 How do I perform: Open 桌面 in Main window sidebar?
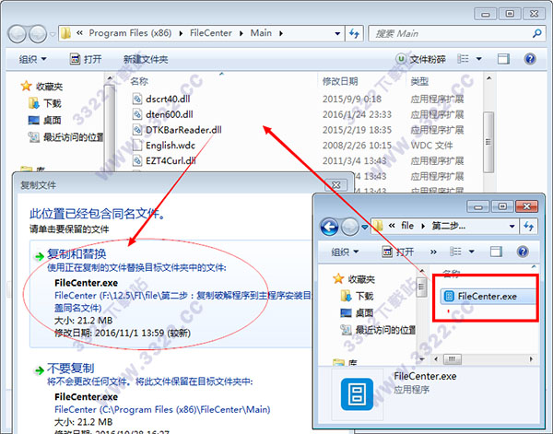click(x=45, y=120)
